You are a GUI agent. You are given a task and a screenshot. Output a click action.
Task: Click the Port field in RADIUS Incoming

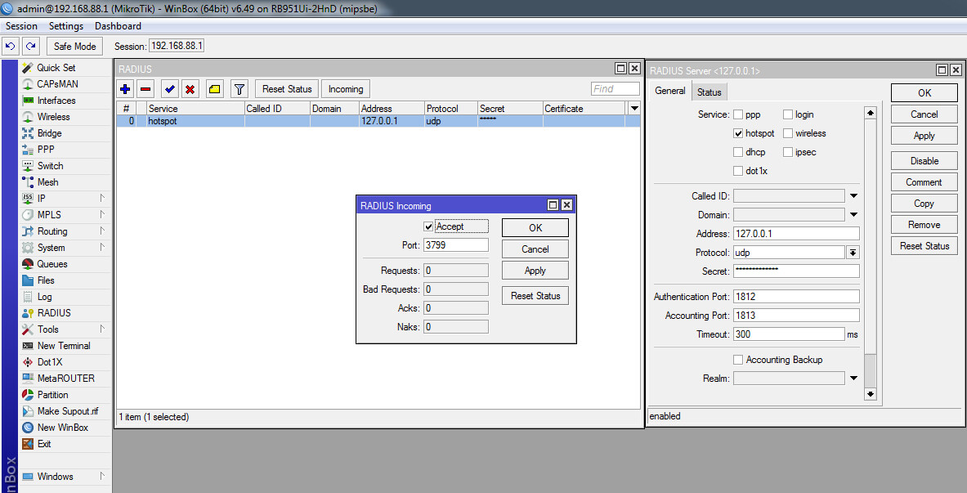(x=456, y=245)
